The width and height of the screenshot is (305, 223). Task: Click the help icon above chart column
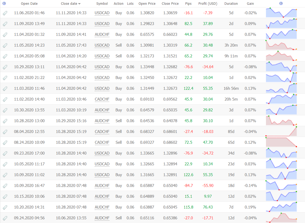281,3
